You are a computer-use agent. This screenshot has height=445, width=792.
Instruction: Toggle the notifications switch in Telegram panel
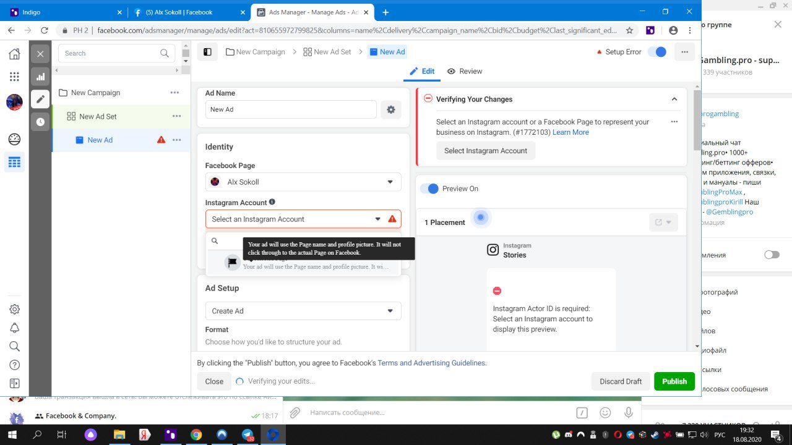click(x=772, y=255)
